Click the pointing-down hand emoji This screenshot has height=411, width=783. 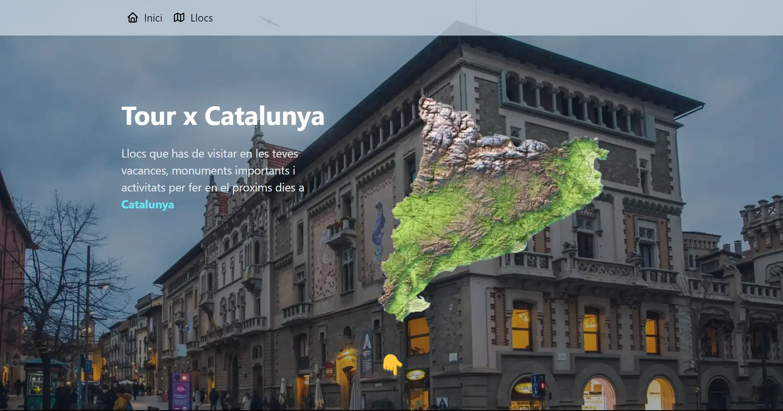[392, 364]
